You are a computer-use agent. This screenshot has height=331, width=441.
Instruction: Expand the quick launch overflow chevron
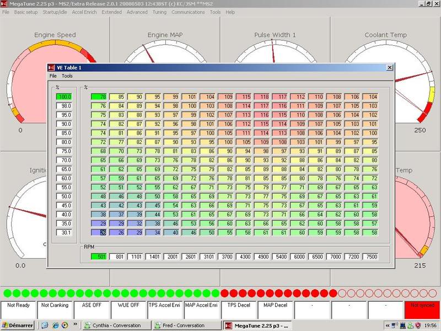click(74, 325)
